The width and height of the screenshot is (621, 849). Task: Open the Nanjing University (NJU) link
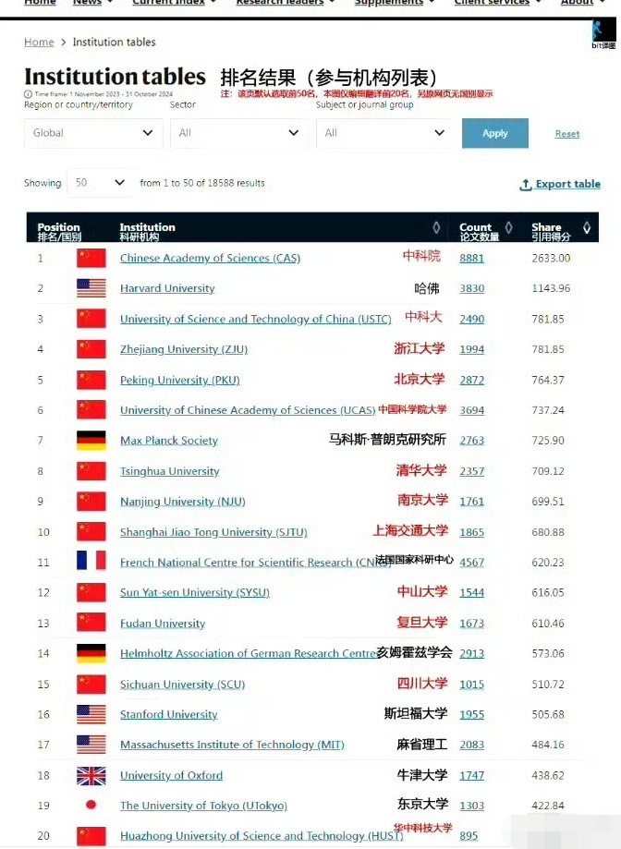183,502
